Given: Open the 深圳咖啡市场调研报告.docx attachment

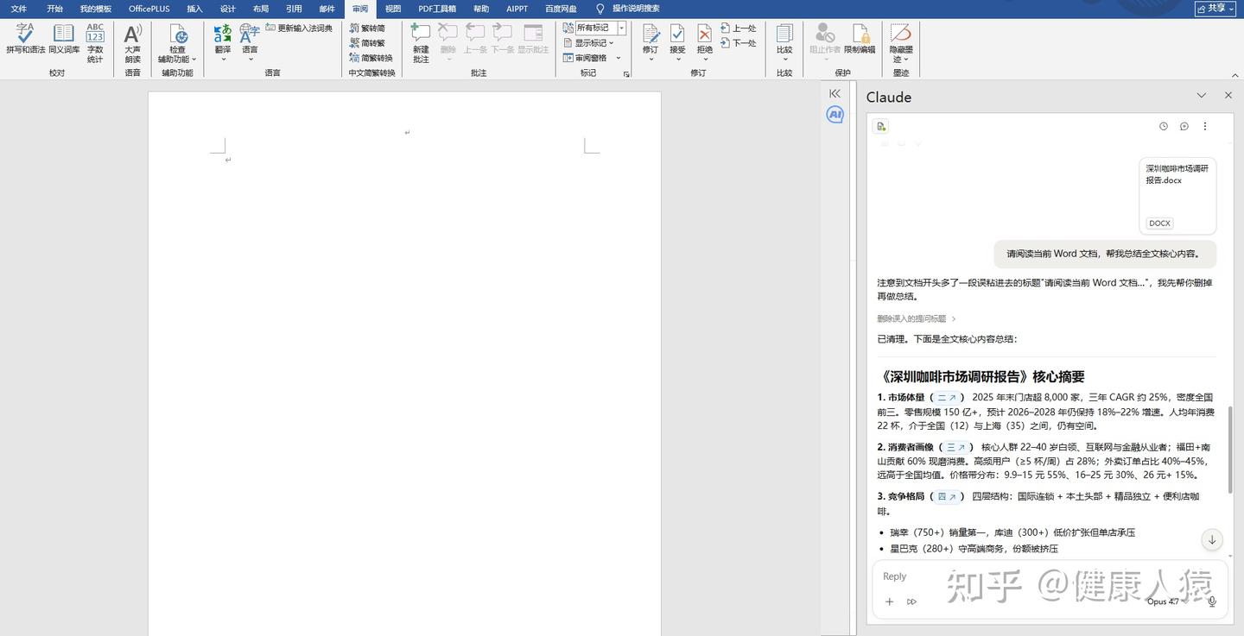Looking at the screenshot, I should tap(1177, 196).
